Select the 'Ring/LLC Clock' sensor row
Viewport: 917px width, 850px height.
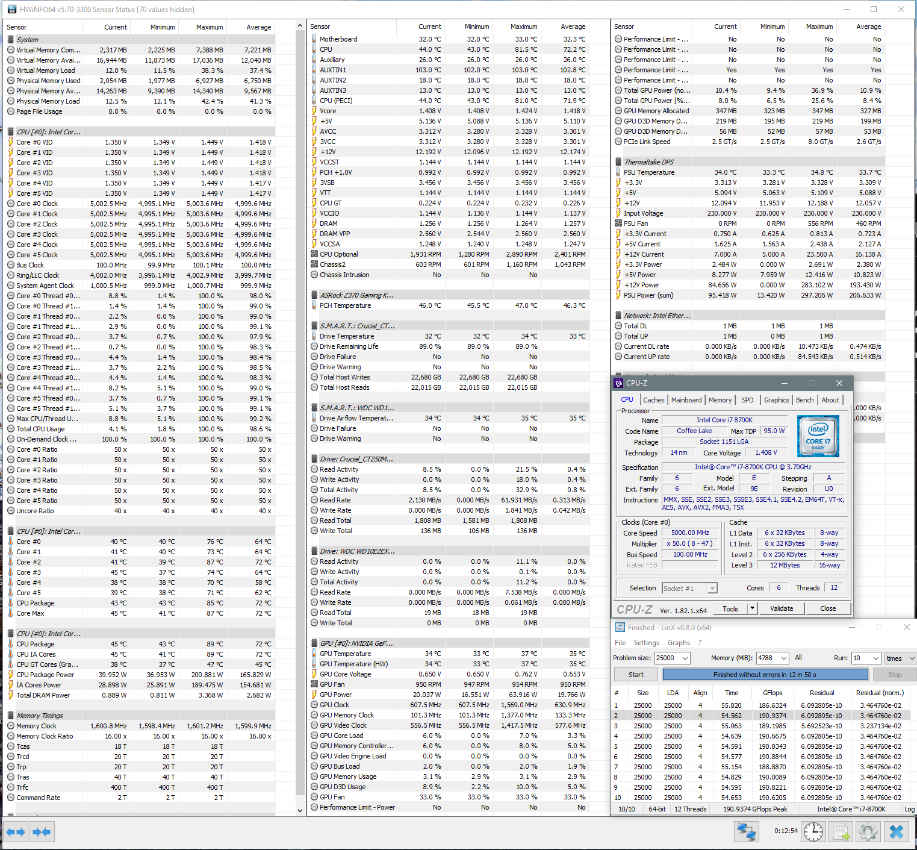[x=140, y=275]
